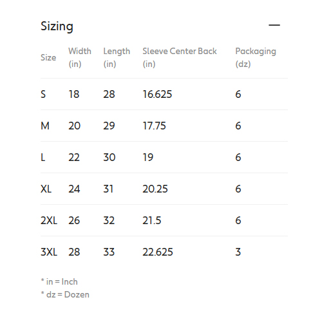
Task: Click the 22.625 sleeve value for 3XL
Action: [158, 252]
